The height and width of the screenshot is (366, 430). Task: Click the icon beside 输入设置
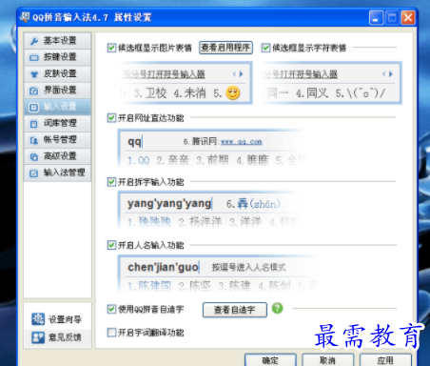(x=34, y=108)
